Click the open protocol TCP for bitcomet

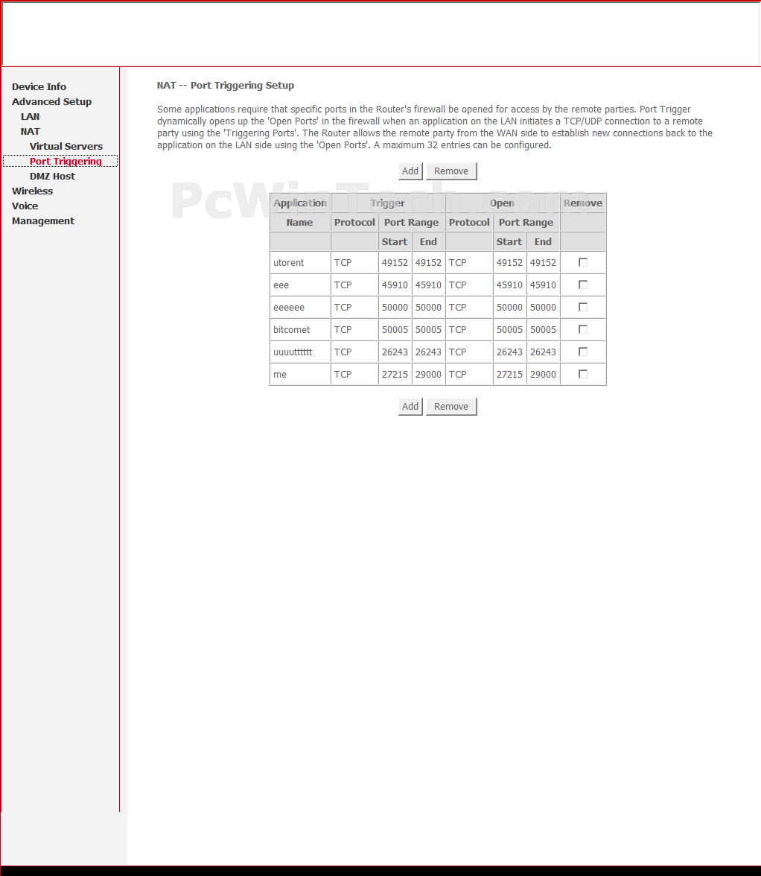tap(457, 329)
